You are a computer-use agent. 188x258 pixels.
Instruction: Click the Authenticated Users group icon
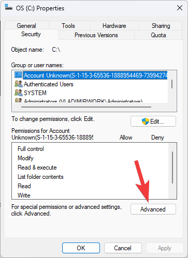coord(19,84)
